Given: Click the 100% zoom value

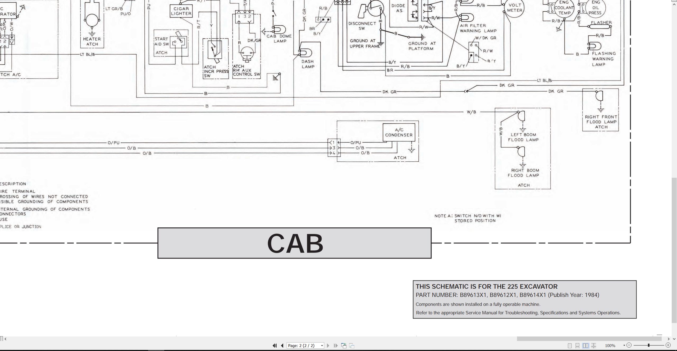Looking at the screenshot, I should (610, 346).
